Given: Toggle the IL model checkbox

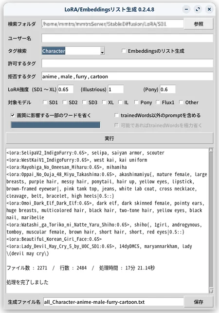Looking at the screenshot, I should point(120,103).
